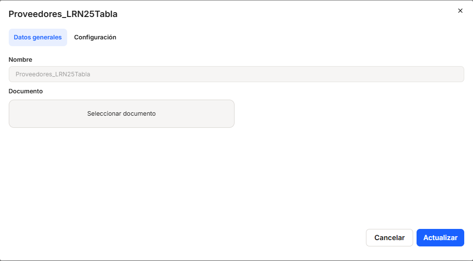473x261 pixels.
Task: Save changes with Actualizar
Action: [440, 238]
